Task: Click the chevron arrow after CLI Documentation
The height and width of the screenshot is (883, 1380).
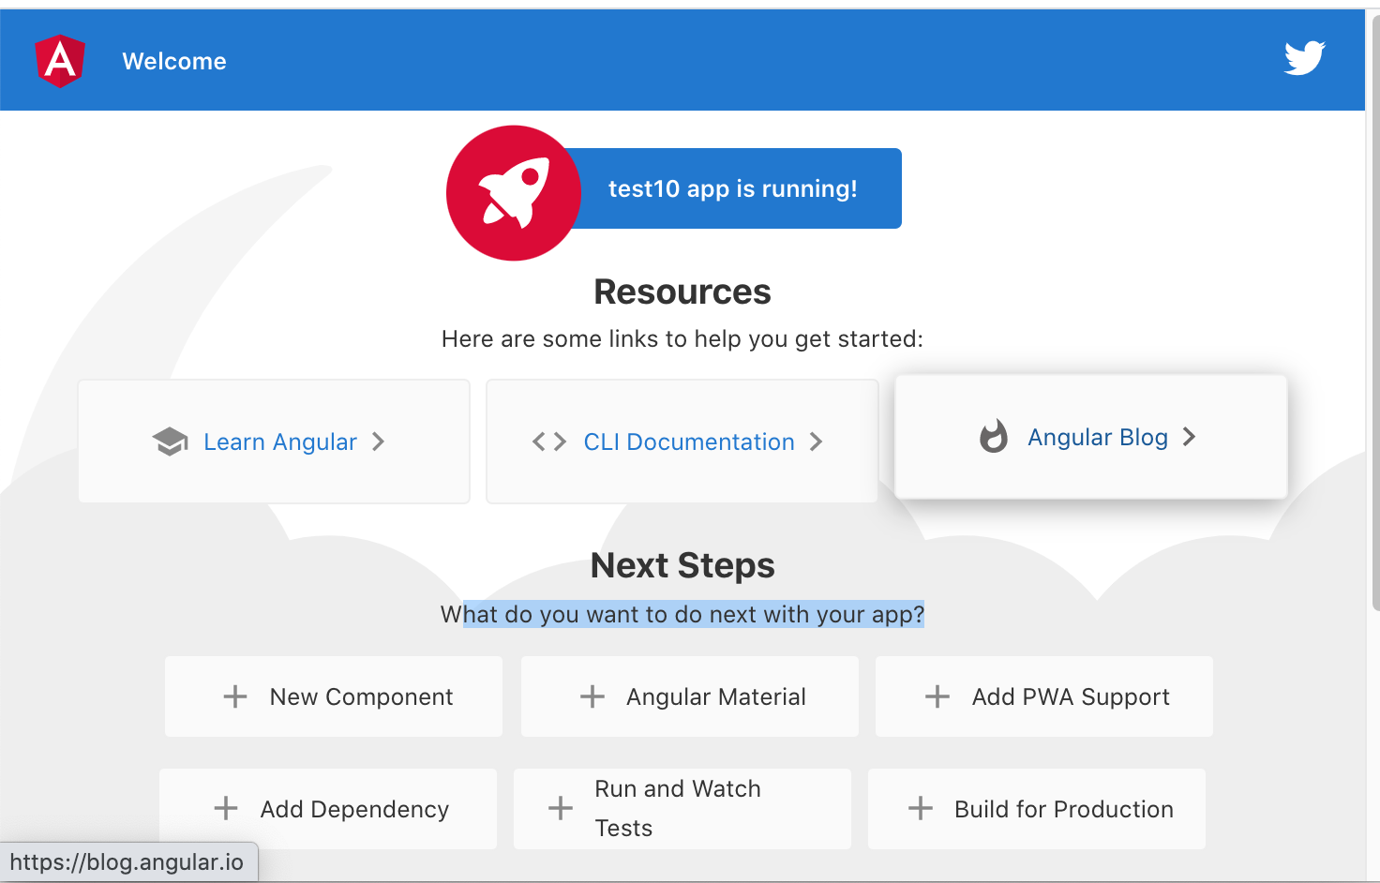Action: (816, 441)
